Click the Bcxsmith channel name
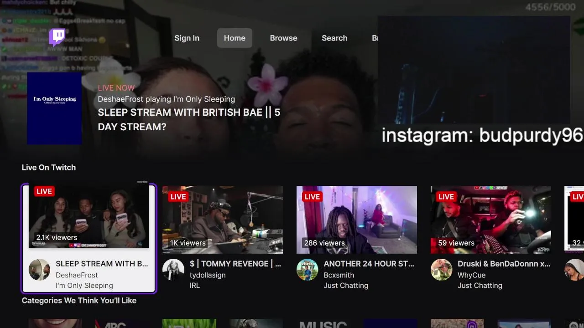This screenshot has width=584, height=328. 339,275
